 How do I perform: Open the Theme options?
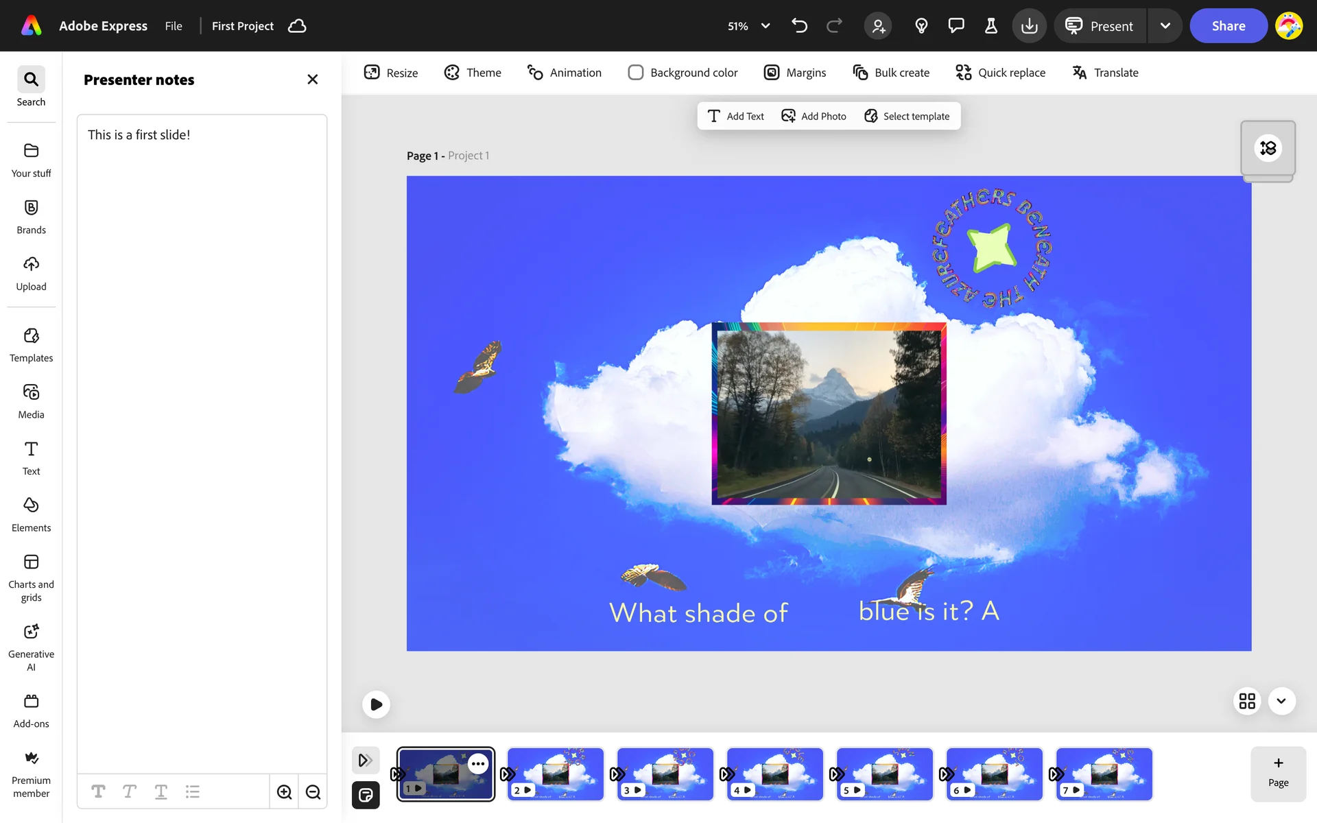tap(473, 73)
